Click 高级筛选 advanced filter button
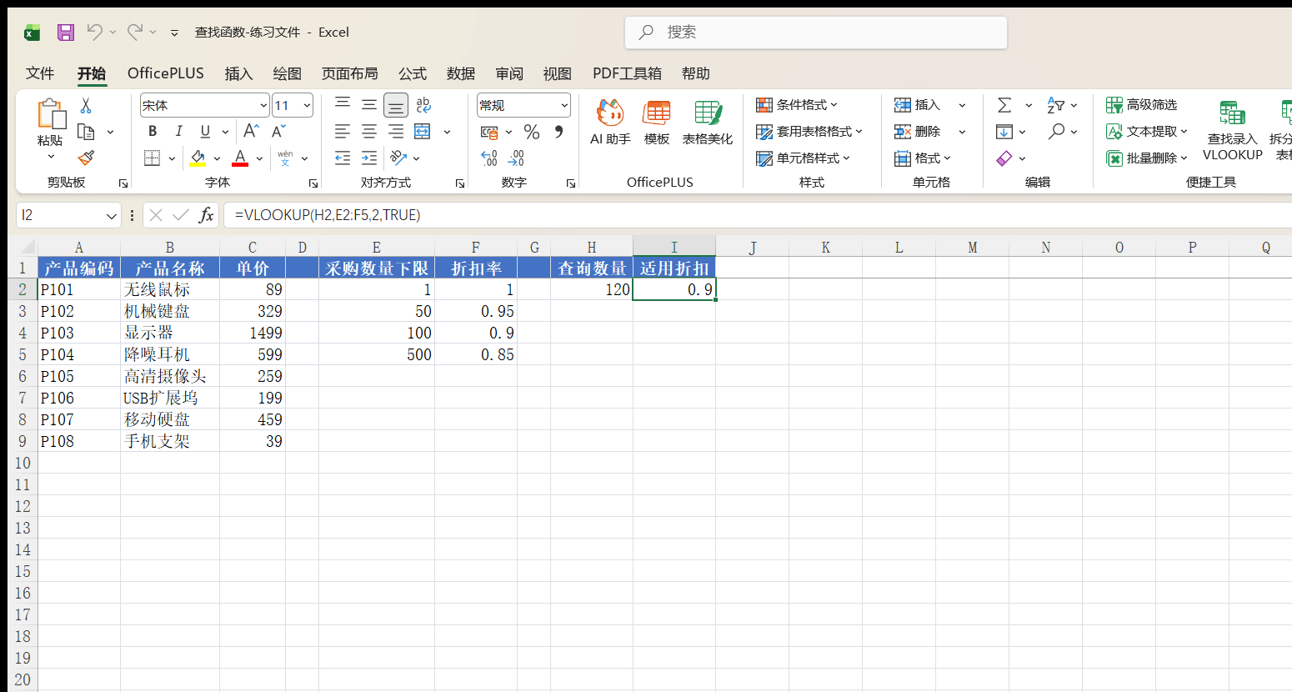1292x692 pixels. (x=1142, y=105)
